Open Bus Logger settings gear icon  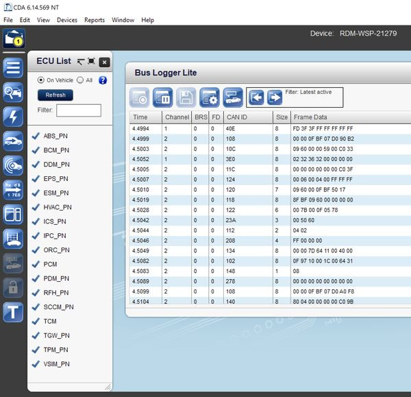pyautogui.click(x=210, y=98)
